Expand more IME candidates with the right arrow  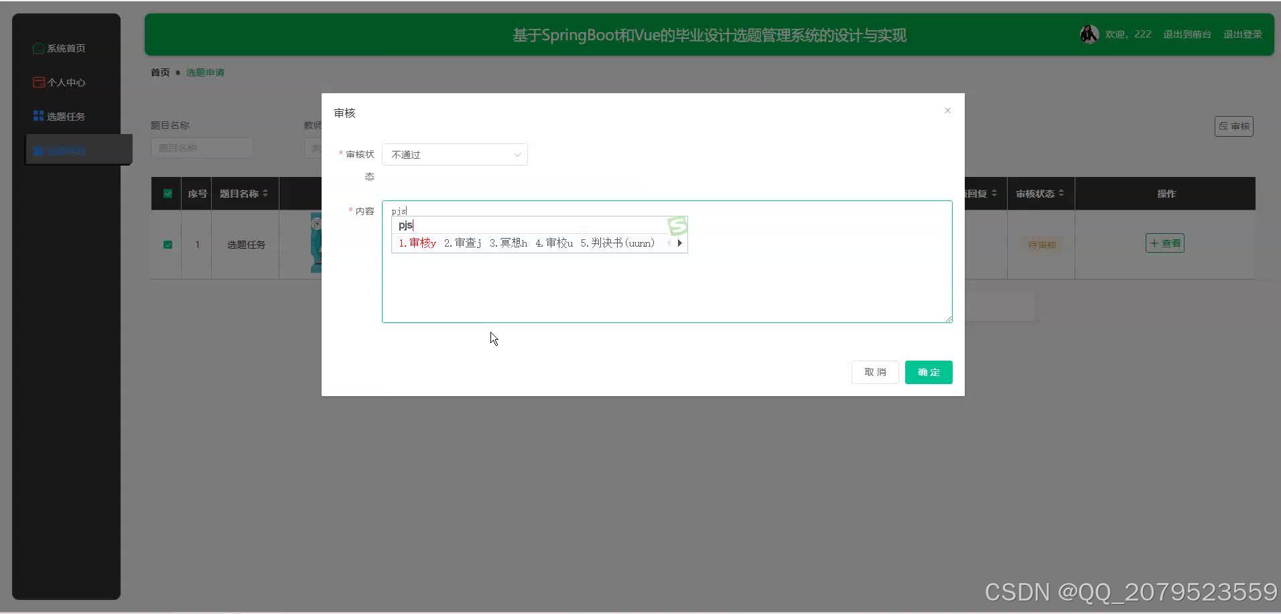679,243
